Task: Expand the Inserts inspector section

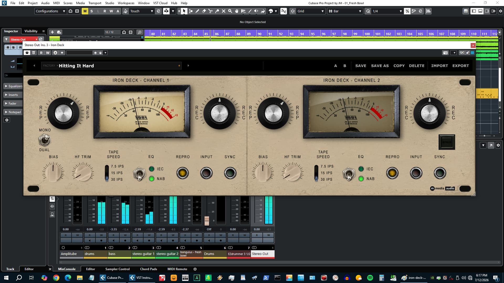Action: 13,95
